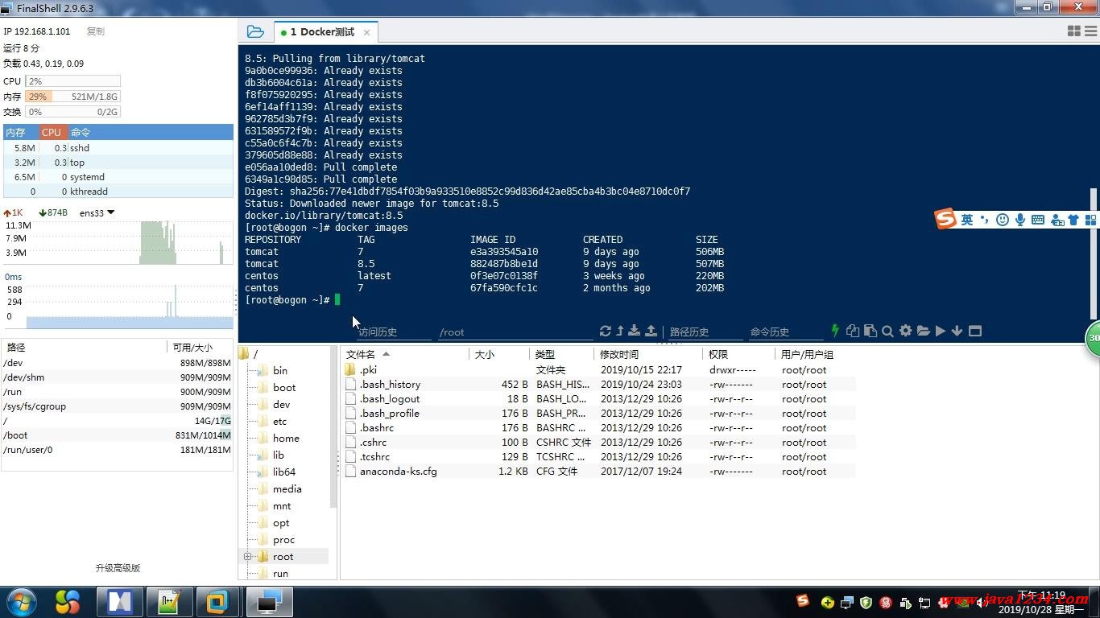1100x618 pixels.
Task: Select the kthreadd process row
Action: (118, 192)
